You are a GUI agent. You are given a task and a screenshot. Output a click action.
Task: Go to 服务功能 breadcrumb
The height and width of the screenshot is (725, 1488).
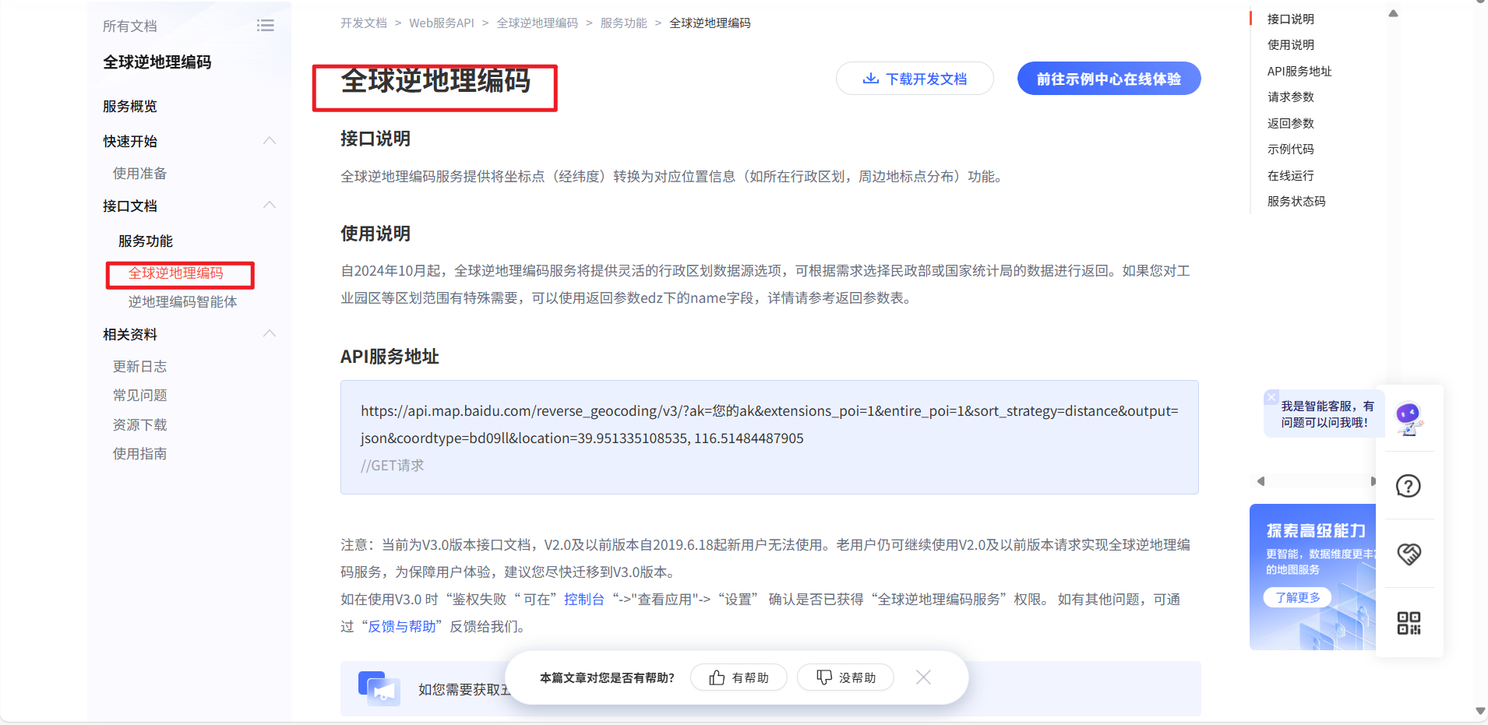tap(624, 23)
